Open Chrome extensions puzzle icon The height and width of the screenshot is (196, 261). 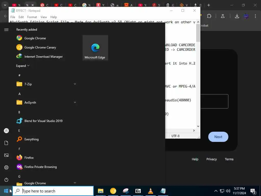[x=209, y=16]
